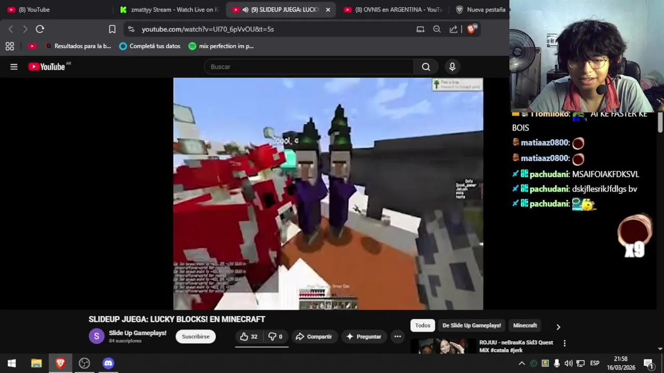This screenshot has height=373, width=664.
Task: Open more actions three-dot menu under video
Action: 397,337
